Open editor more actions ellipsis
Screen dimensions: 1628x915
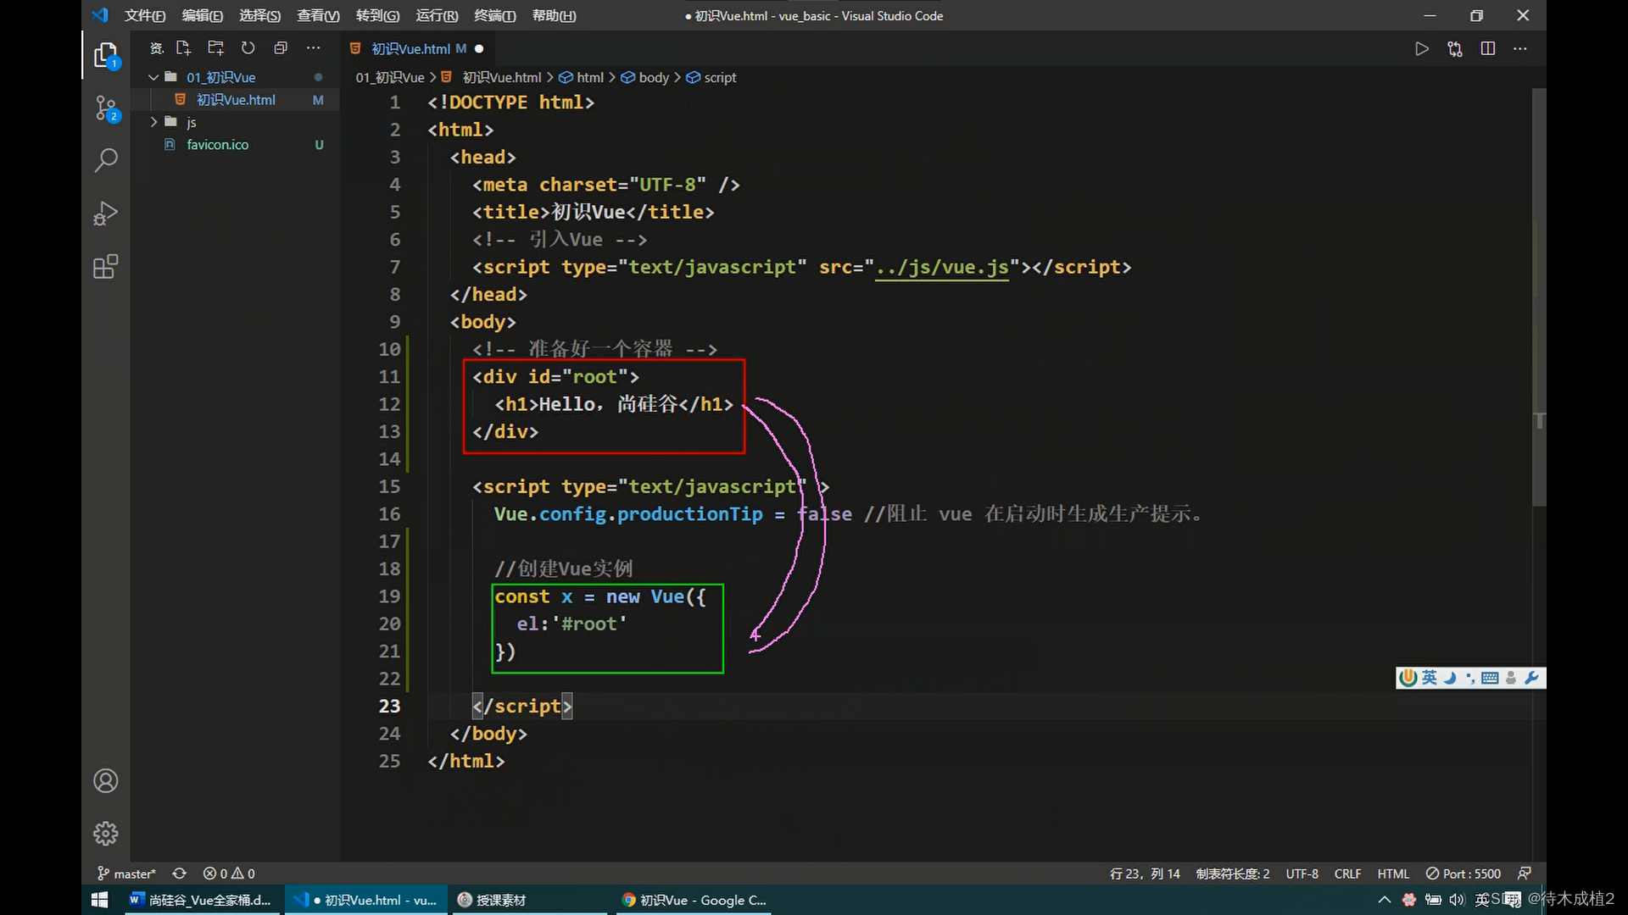coord(1519,49)
